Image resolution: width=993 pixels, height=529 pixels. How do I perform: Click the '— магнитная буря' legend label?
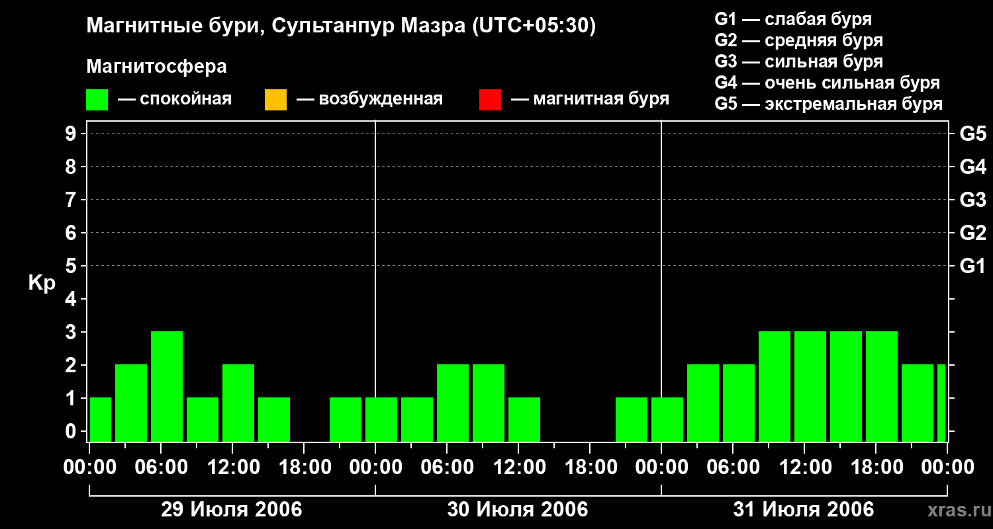click(x=590, y=100)
